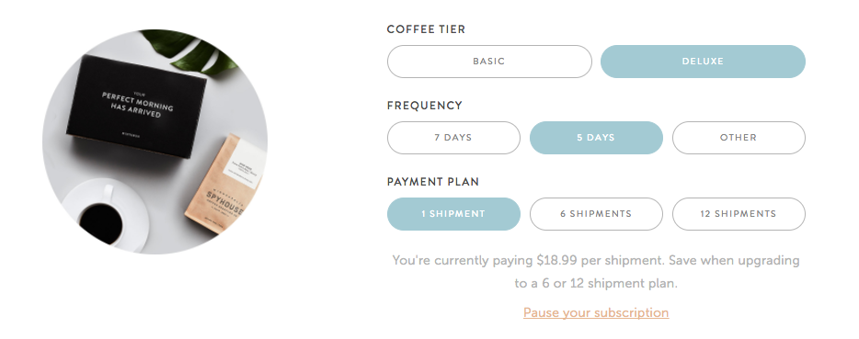Click the Frequency section heading
The height and width of the screenshot is (339, 859).
425,106
